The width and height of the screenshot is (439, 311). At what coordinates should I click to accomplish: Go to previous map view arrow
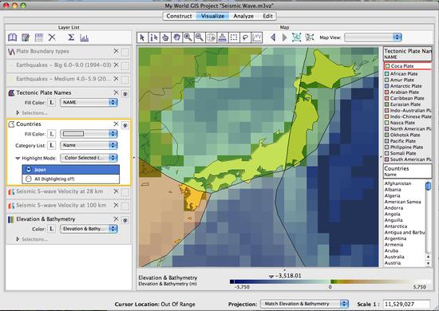[273, 37]
